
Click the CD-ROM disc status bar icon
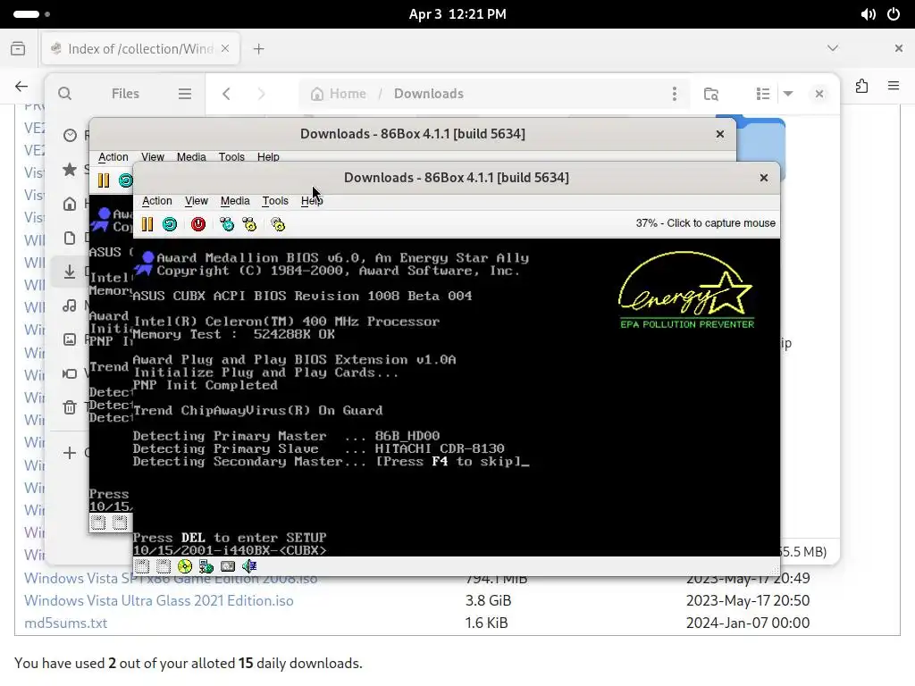[x=185, y=565]
